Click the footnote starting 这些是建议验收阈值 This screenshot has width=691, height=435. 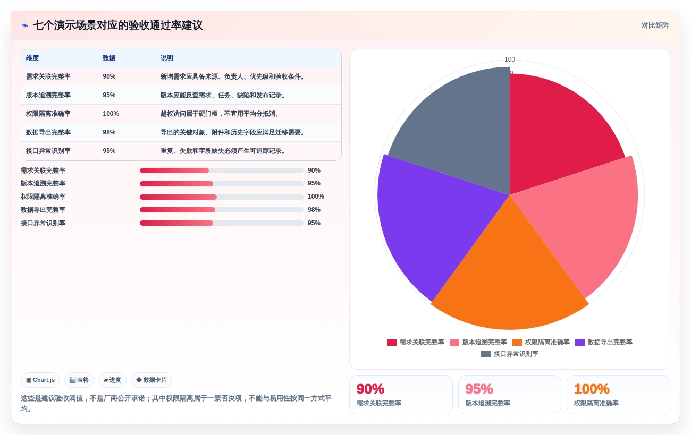click(176, 404)
